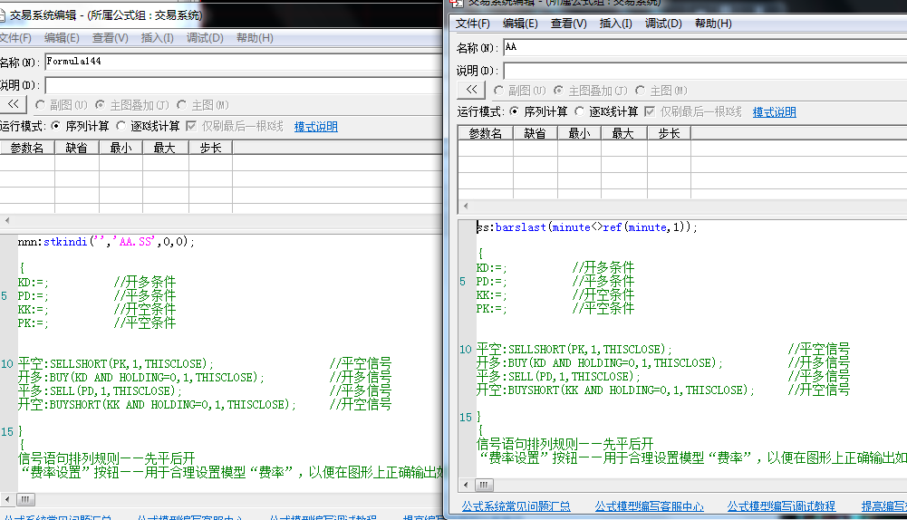The height and width of the screenshot is (520, 907).
Task: Select 序列计算 mode in left window
Action: (x=56, y=126)
